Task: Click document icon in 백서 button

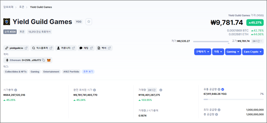Action: tap(99, 48)
